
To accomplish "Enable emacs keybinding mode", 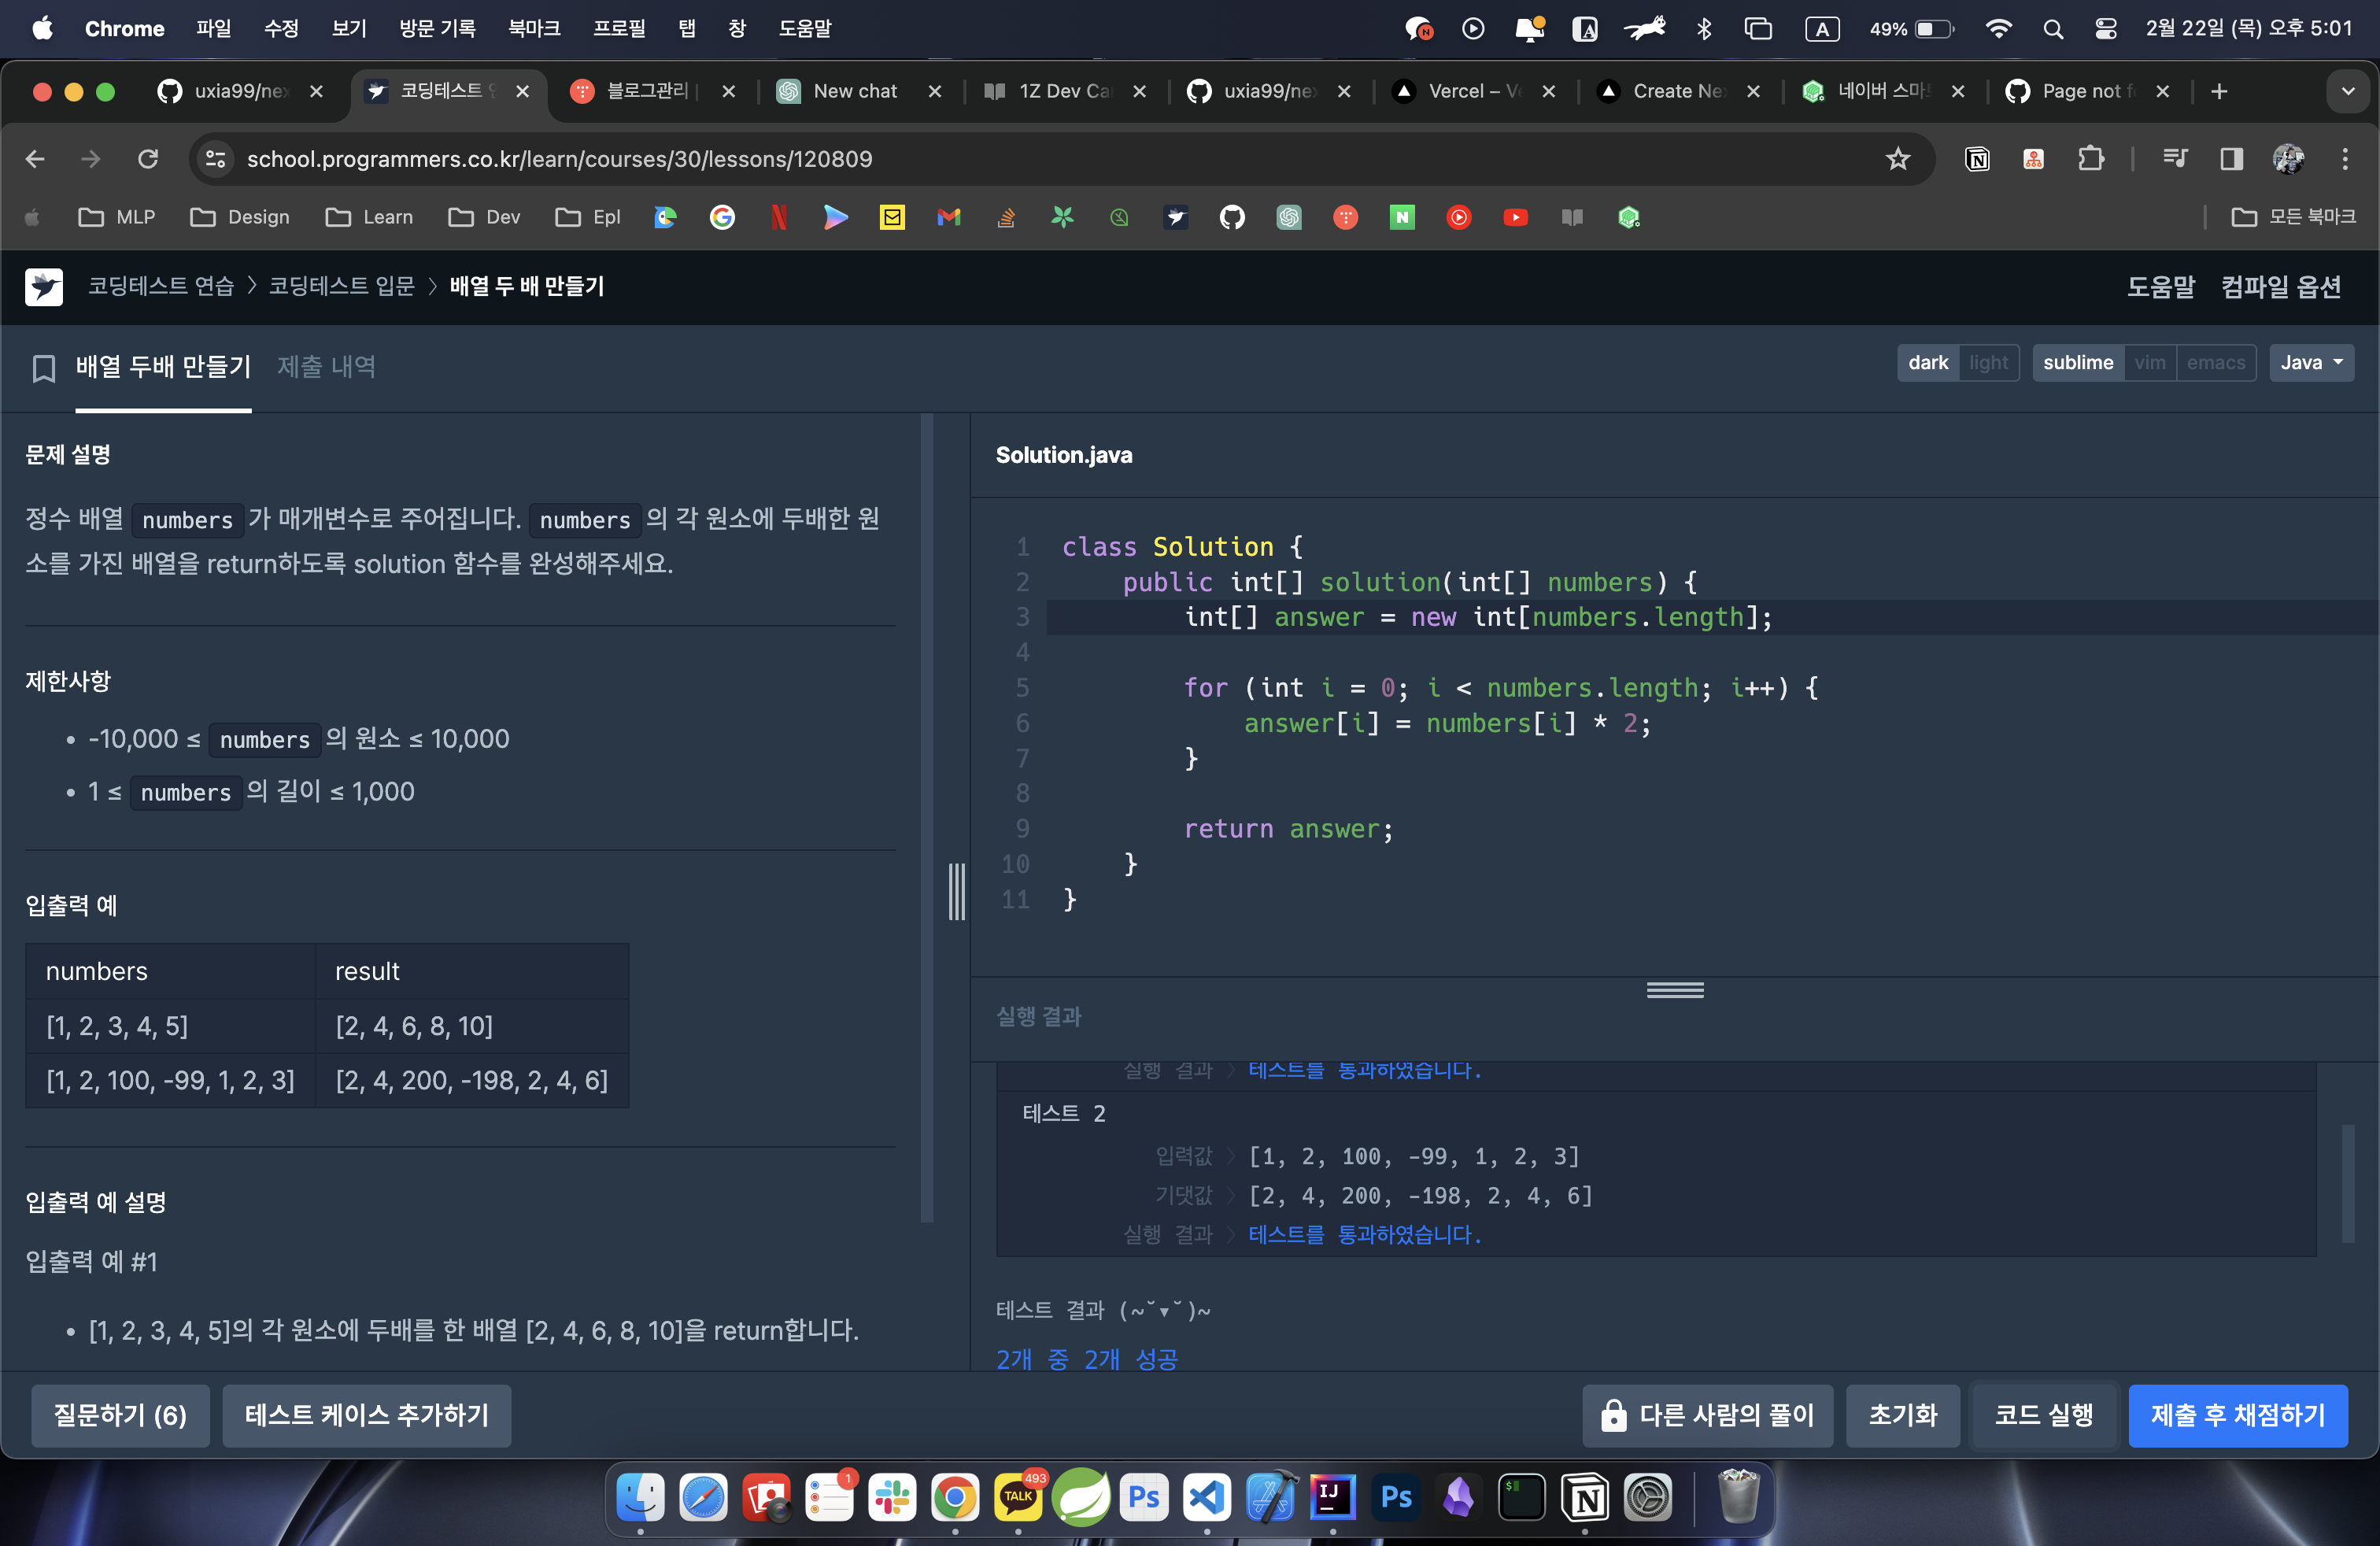I will tap(2215, 362).
